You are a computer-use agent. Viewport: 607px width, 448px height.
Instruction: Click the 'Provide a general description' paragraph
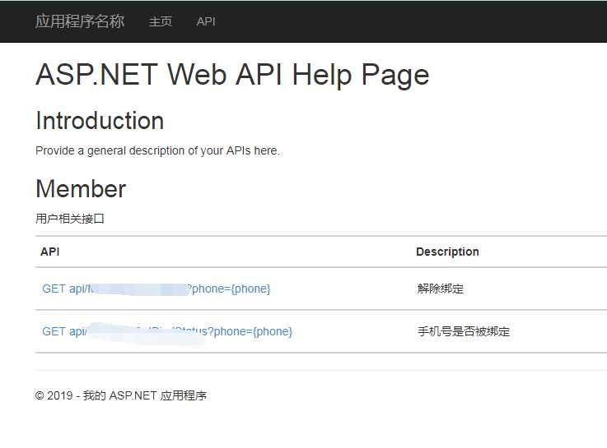tap(157, 150)
